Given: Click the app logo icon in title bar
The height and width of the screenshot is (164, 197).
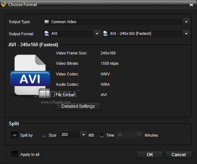Looking at the screenshot, I should coord(4,5).
